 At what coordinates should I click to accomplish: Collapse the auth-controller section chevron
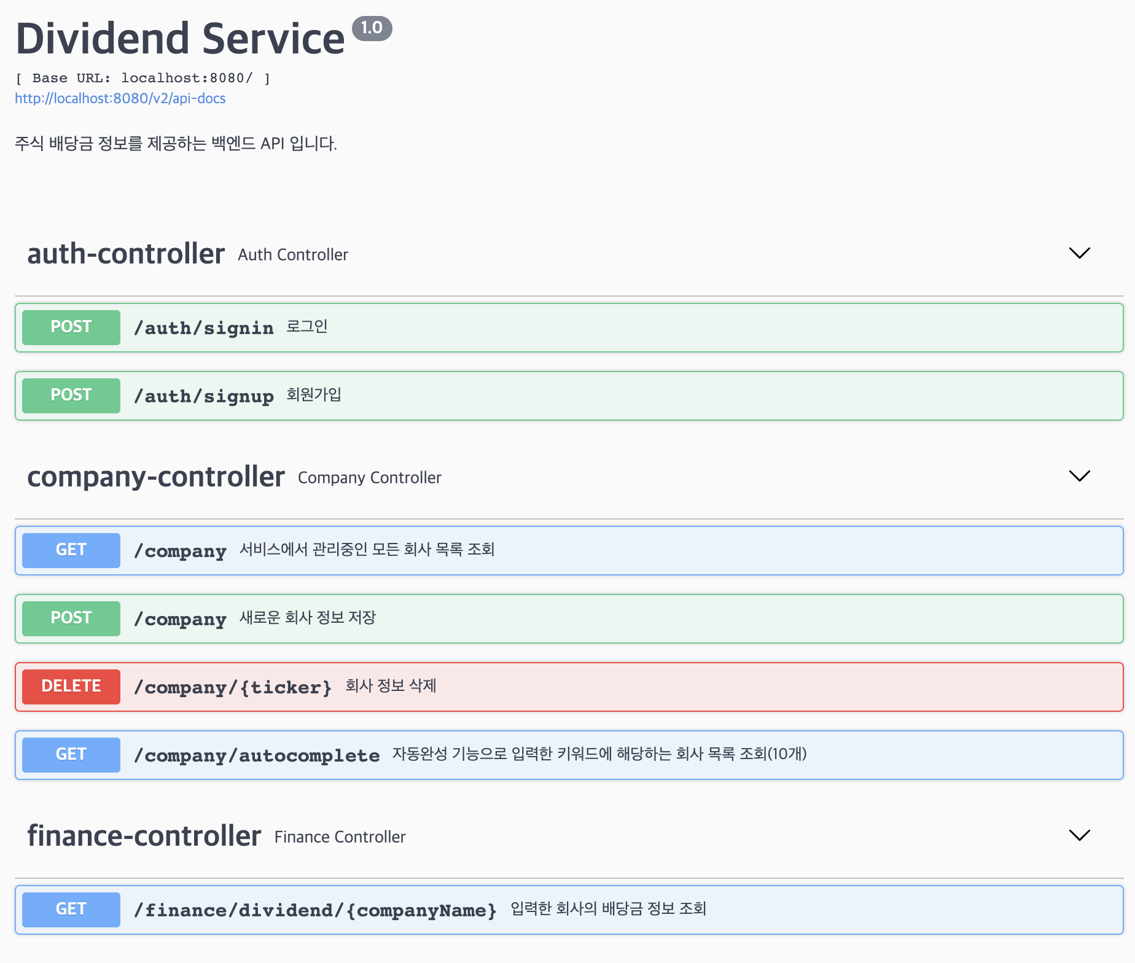coord(1080,253)
